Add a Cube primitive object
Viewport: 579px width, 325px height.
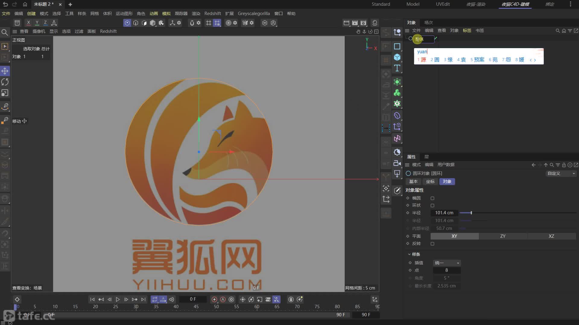click(397, 57)
